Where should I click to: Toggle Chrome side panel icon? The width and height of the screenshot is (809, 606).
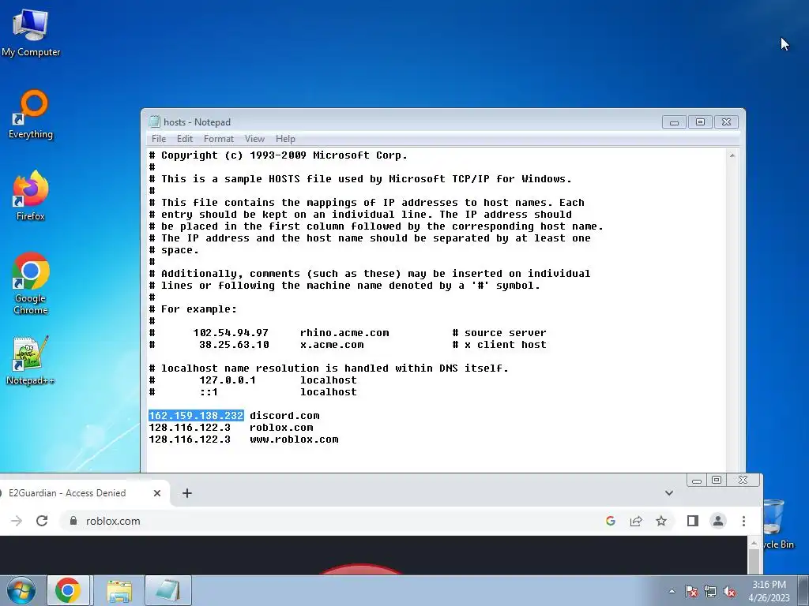[x=692, y=521]
